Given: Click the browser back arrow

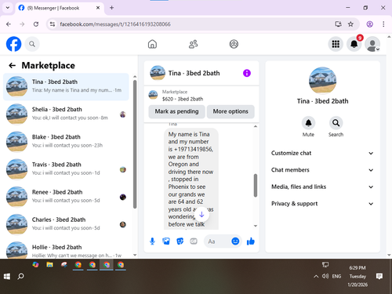Looking at the screenshot, I should [9, 24].
